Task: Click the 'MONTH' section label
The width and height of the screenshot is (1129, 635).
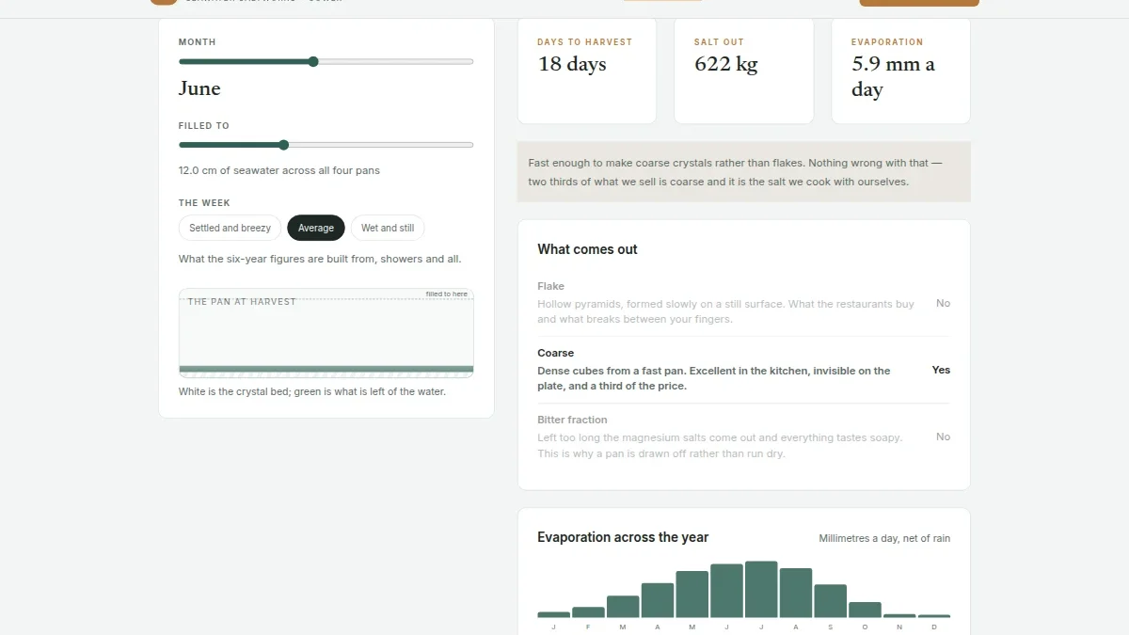Action: (x=198, y=42)
